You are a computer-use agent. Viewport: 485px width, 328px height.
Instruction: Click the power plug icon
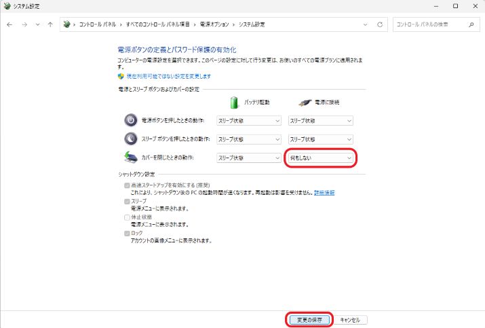point(305,103)
